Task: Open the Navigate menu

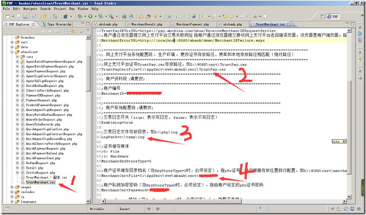Action: coord(30,9)
